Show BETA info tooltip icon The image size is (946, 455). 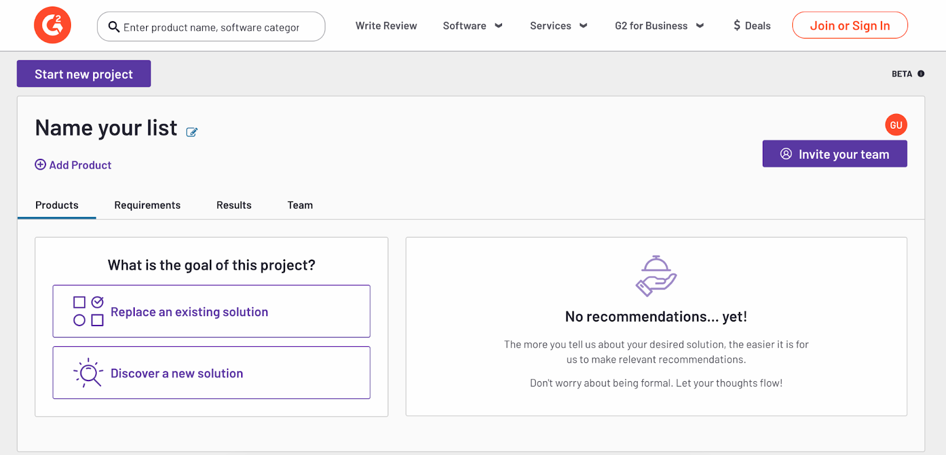point(921,74)
